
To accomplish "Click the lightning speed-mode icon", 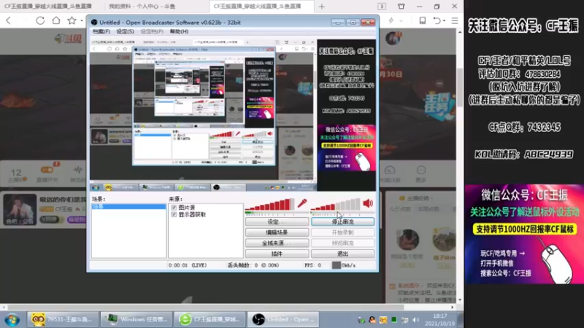I will click(x=391, y=20).
